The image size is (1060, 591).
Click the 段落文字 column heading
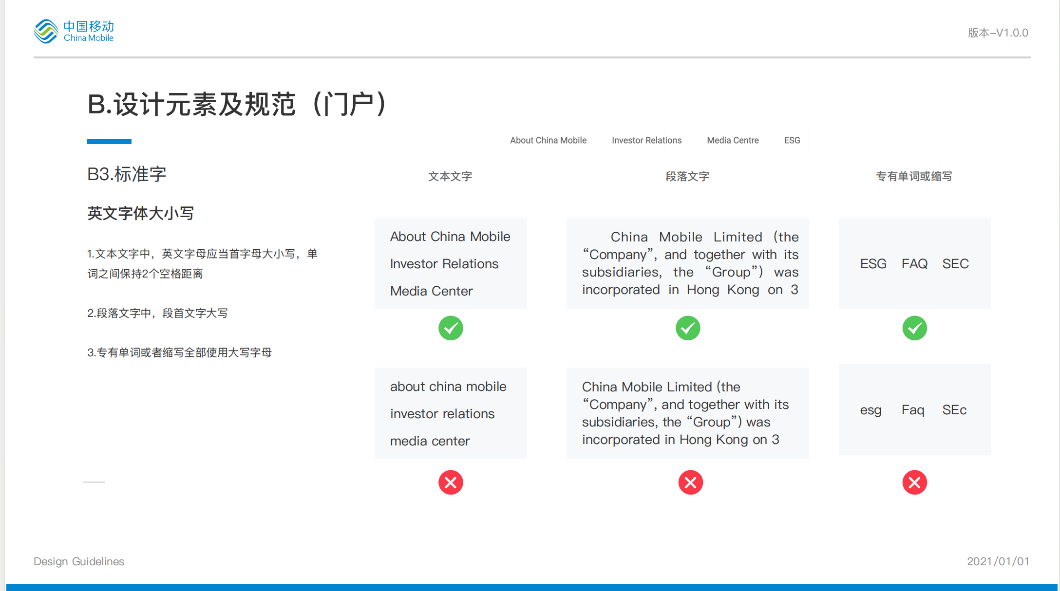coord(687,176)
